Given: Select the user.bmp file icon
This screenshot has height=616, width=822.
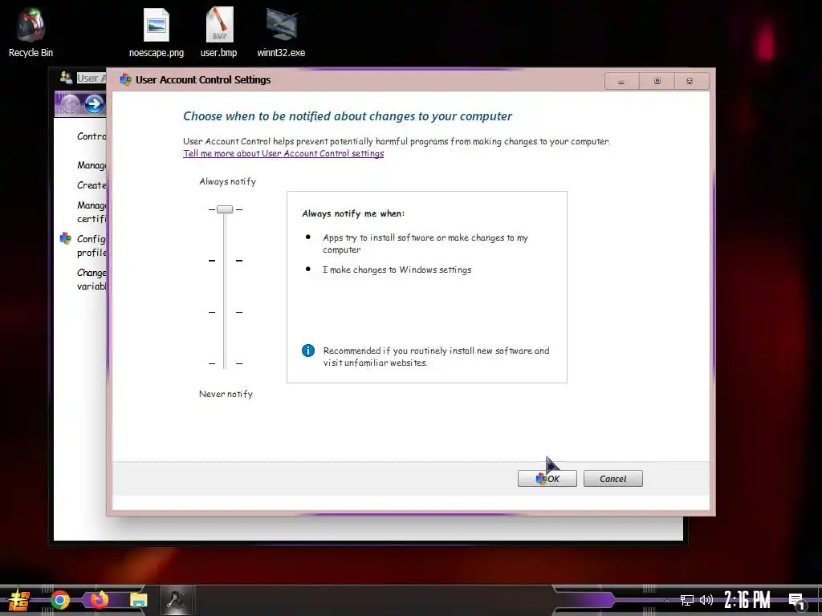Looking at the screenshot, I should pos(218,32).
